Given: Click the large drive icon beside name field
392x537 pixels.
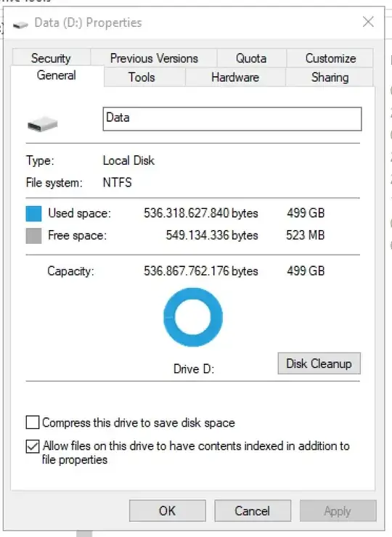Looking at the screenshot, I should [43, 123].
